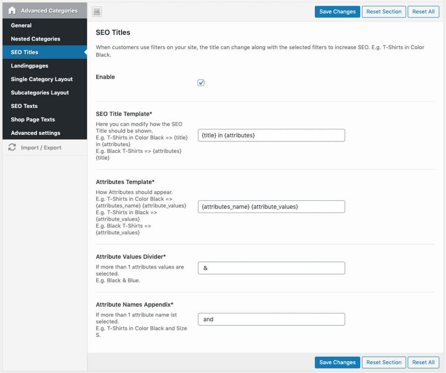This screenshot has height=373, width=446.
Task: Go to Landingpages settings
Action: click(x=45, y=66)
